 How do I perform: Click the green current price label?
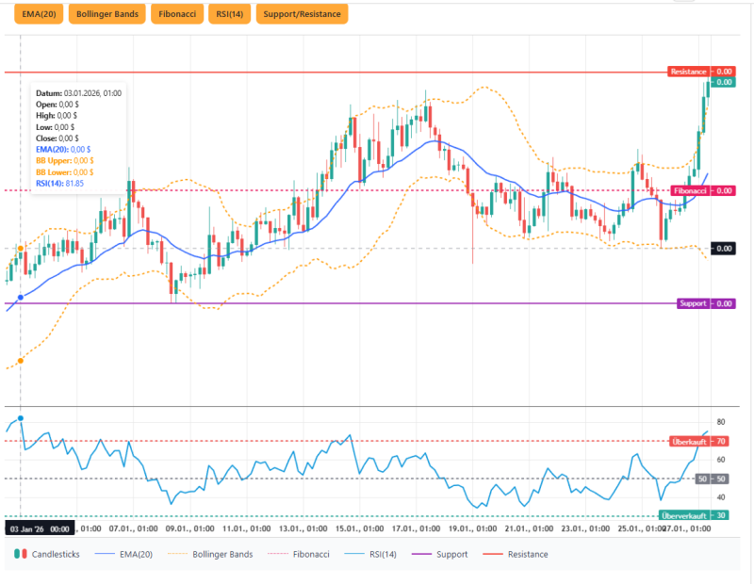[723, 83]
